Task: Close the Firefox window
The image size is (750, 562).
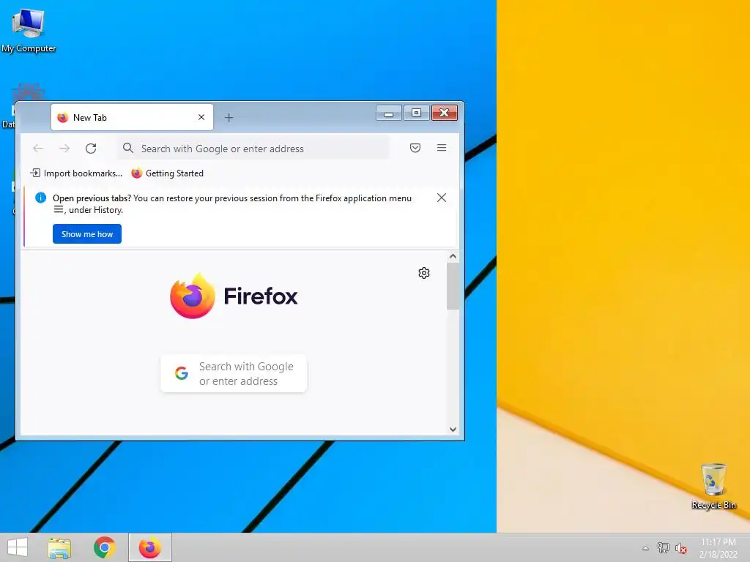Action: pos(445,113)
